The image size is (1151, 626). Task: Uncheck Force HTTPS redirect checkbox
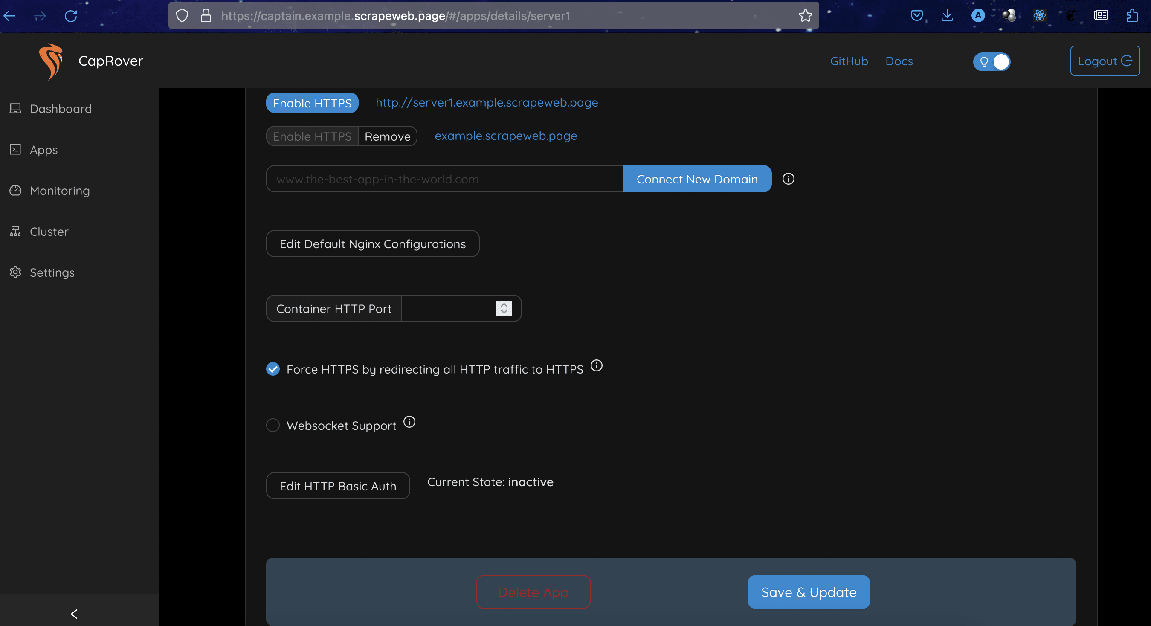point(273,369)
